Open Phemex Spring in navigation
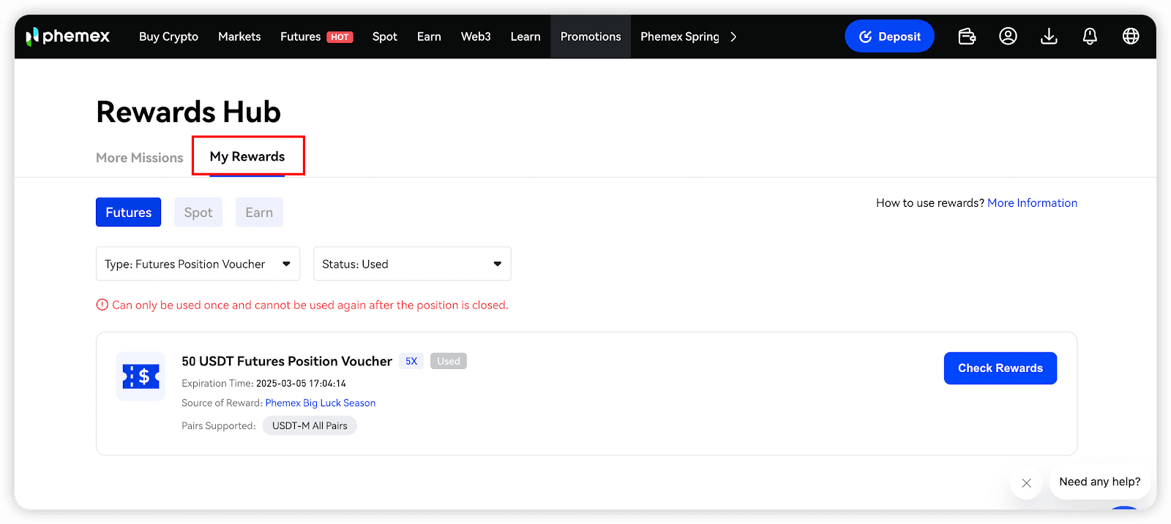The width and height of the screenshot is (1171, 524). pyautogui.click(x=680, y=37)
